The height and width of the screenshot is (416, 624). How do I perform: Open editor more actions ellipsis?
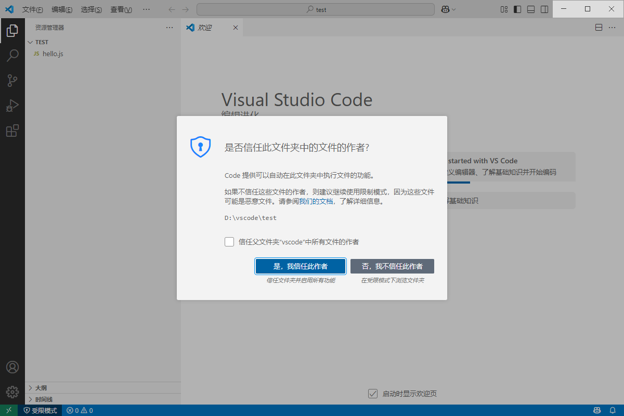612,28
